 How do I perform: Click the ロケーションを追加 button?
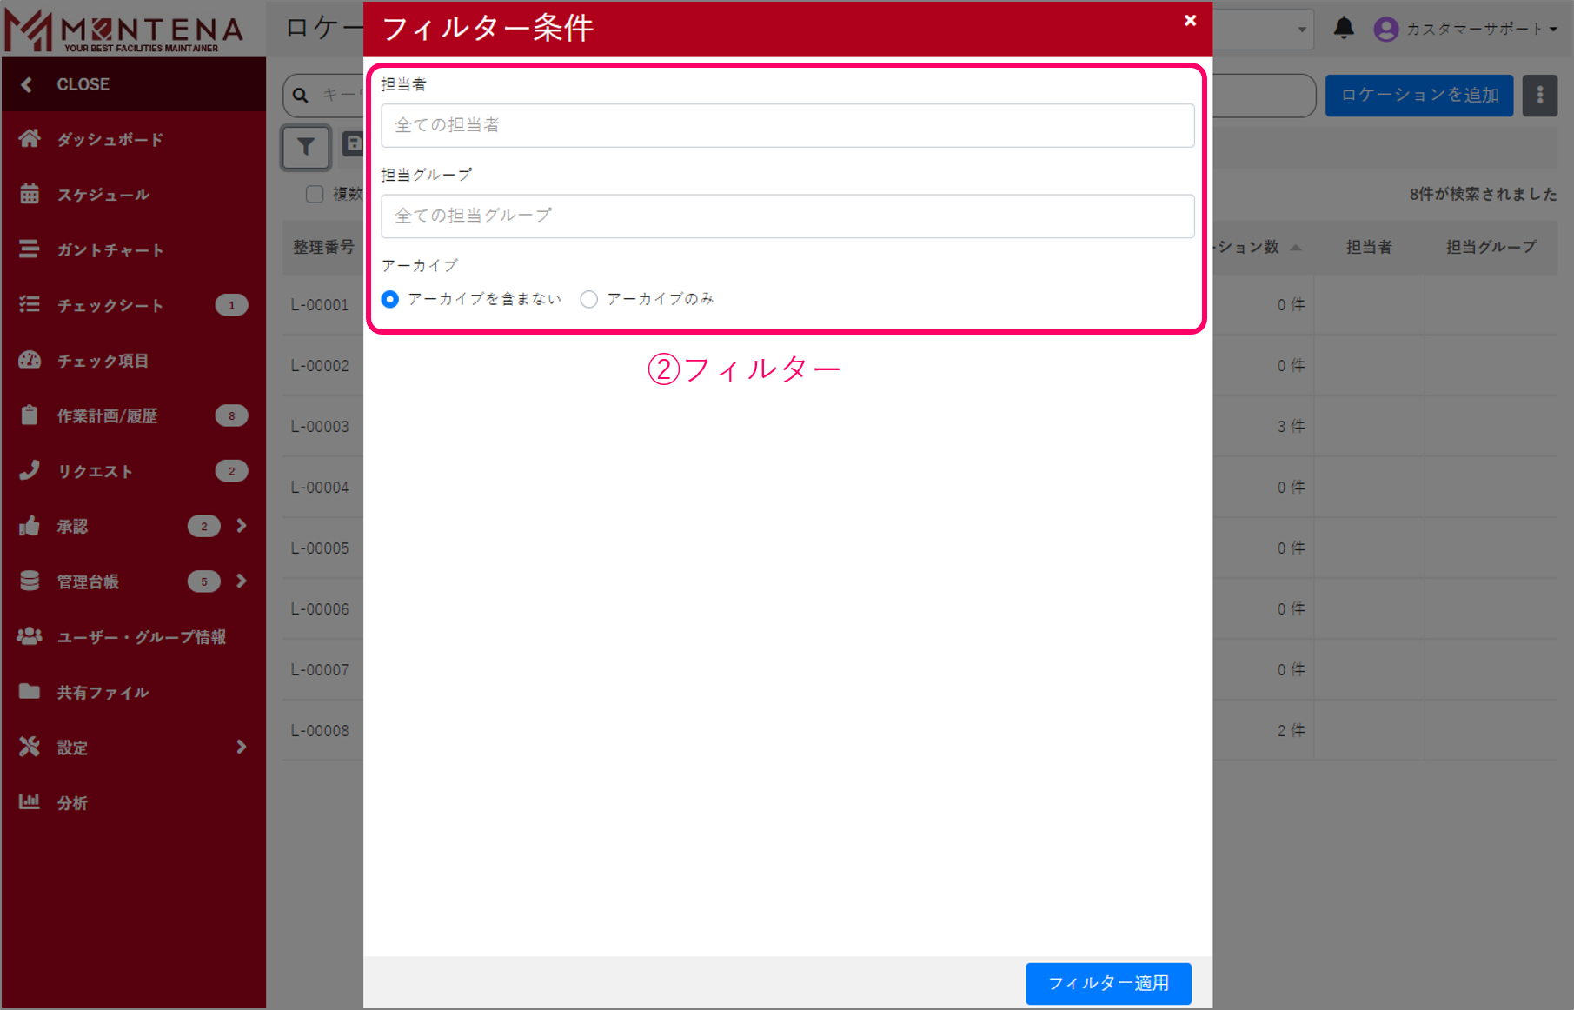[x=1418, y=95]
